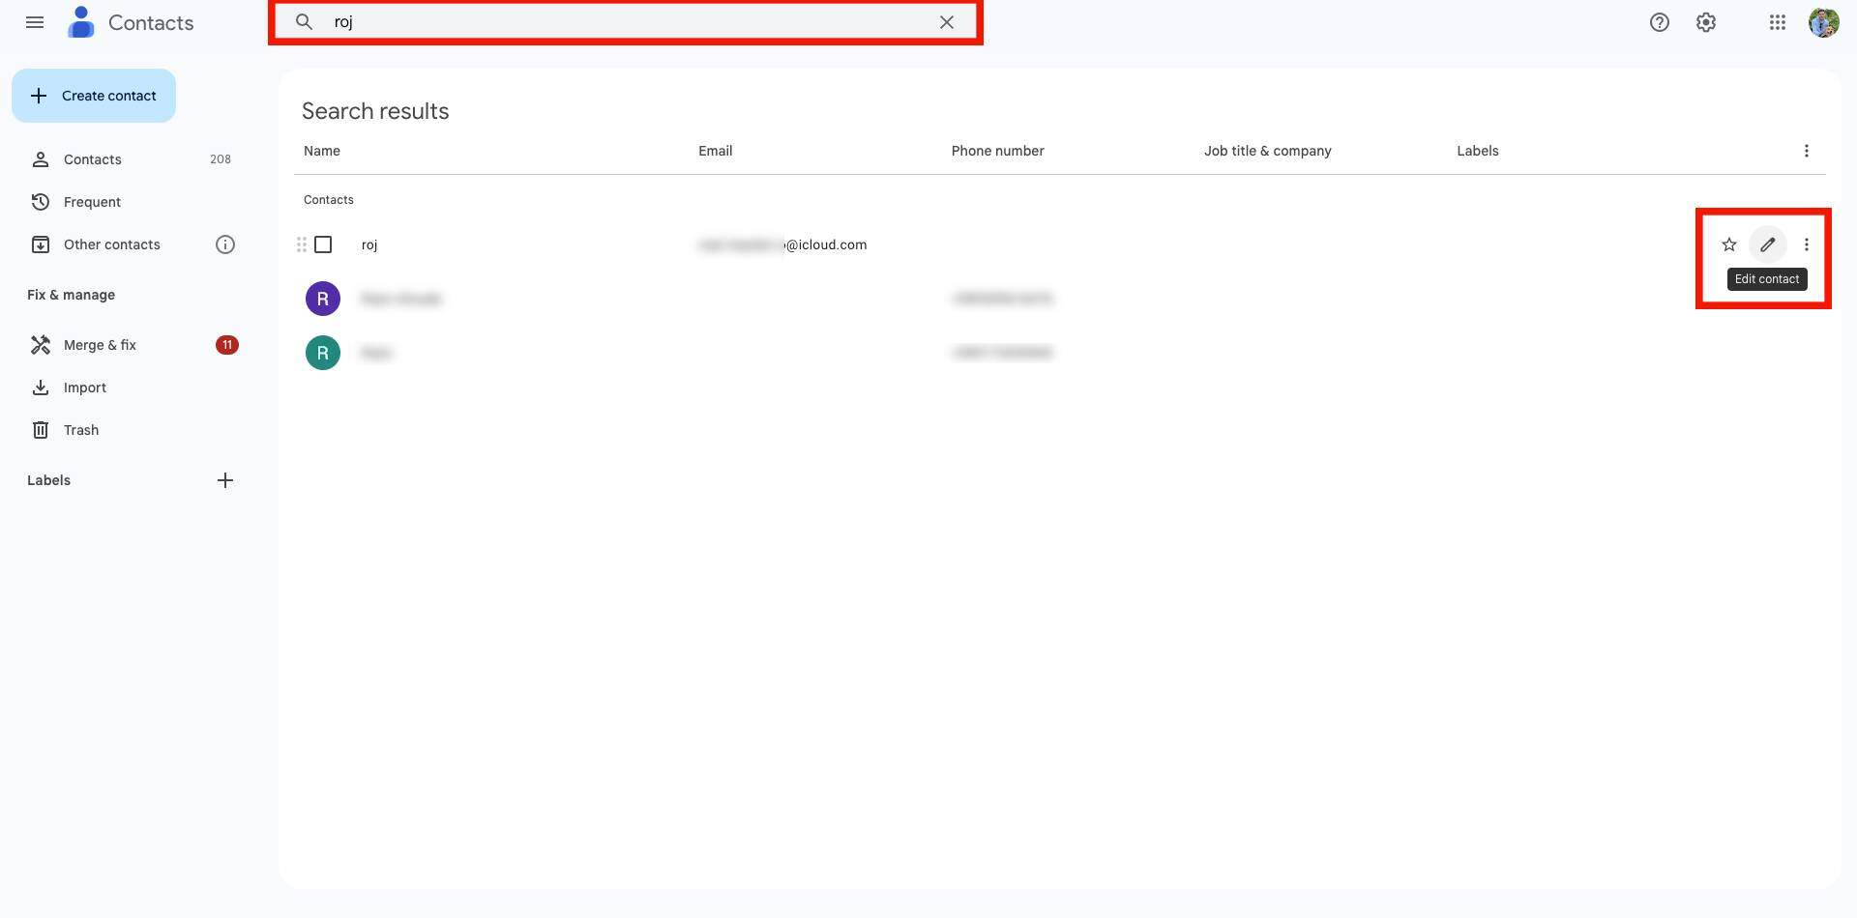Open list settings menu in table header
The height and width of the screenshot is (918, 1857).
point(1806,151)
